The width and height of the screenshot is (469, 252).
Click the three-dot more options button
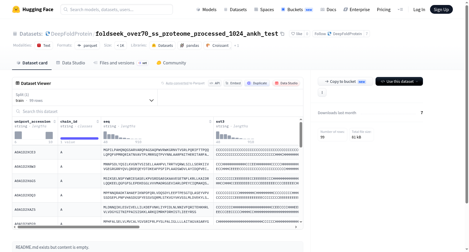point(322,92)
